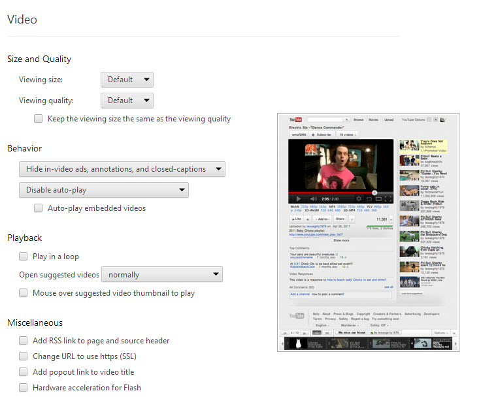Toggle the Play in a loop checkbox
Screen dimensions: 481x408
point(24,257)
